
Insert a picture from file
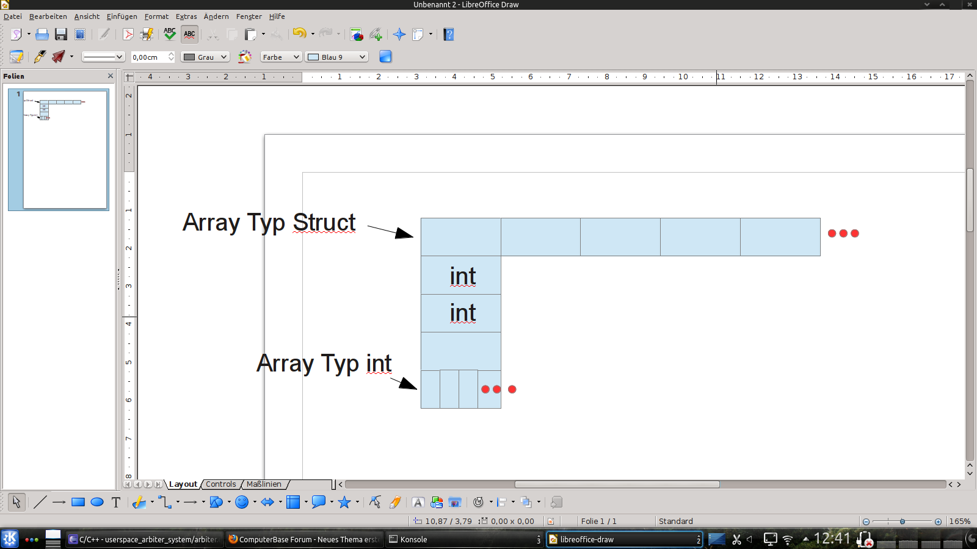[x=437, y=502]
